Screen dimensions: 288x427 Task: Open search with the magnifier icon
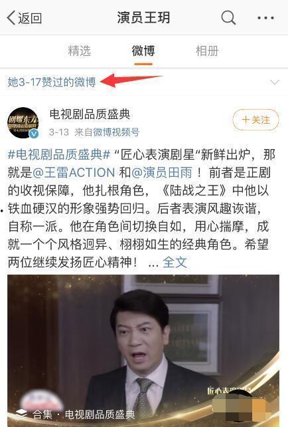click(228, 18)
